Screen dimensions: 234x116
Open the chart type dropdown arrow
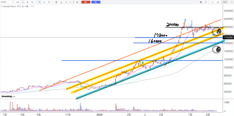tap(53, 2)
